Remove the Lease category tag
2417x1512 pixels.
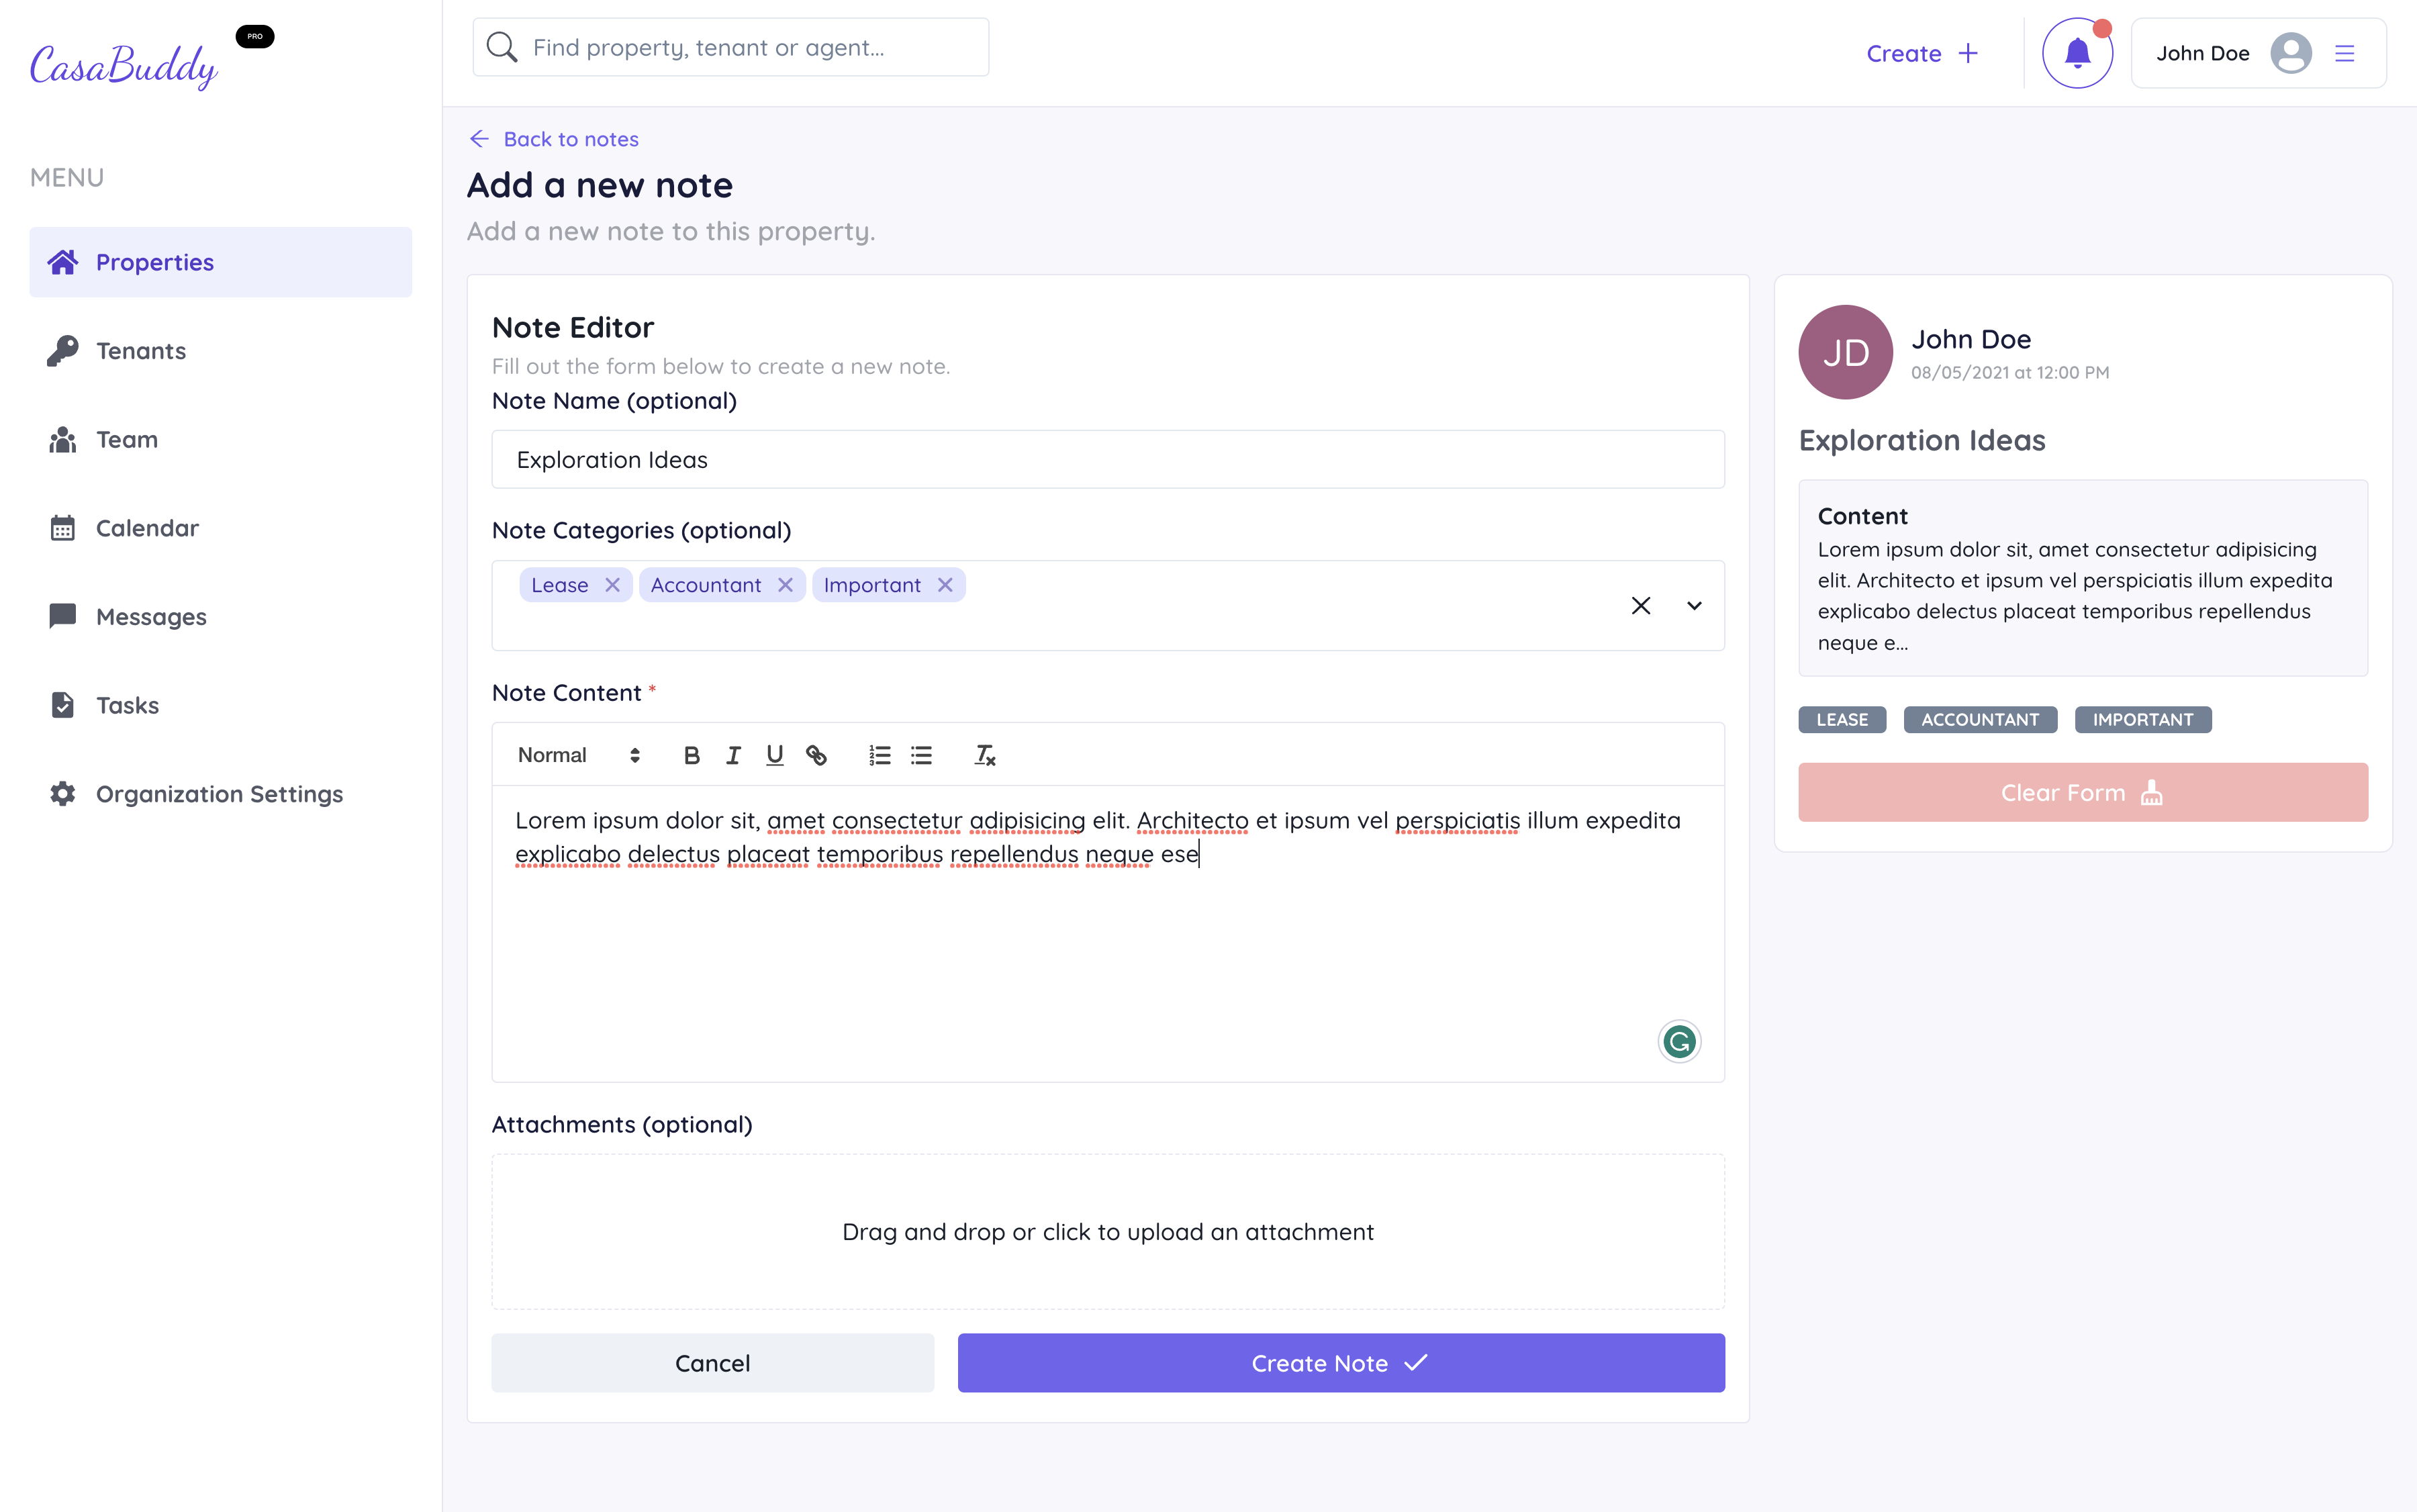[613, 585]
